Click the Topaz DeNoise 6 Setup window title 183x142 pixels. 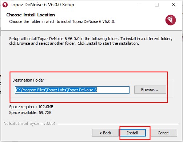click(x=42, y=5)
